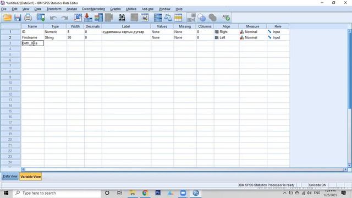Viewport: 352px width, 198px height.
Task: Click the Birth_date name input field
Action: click(32, 43)
